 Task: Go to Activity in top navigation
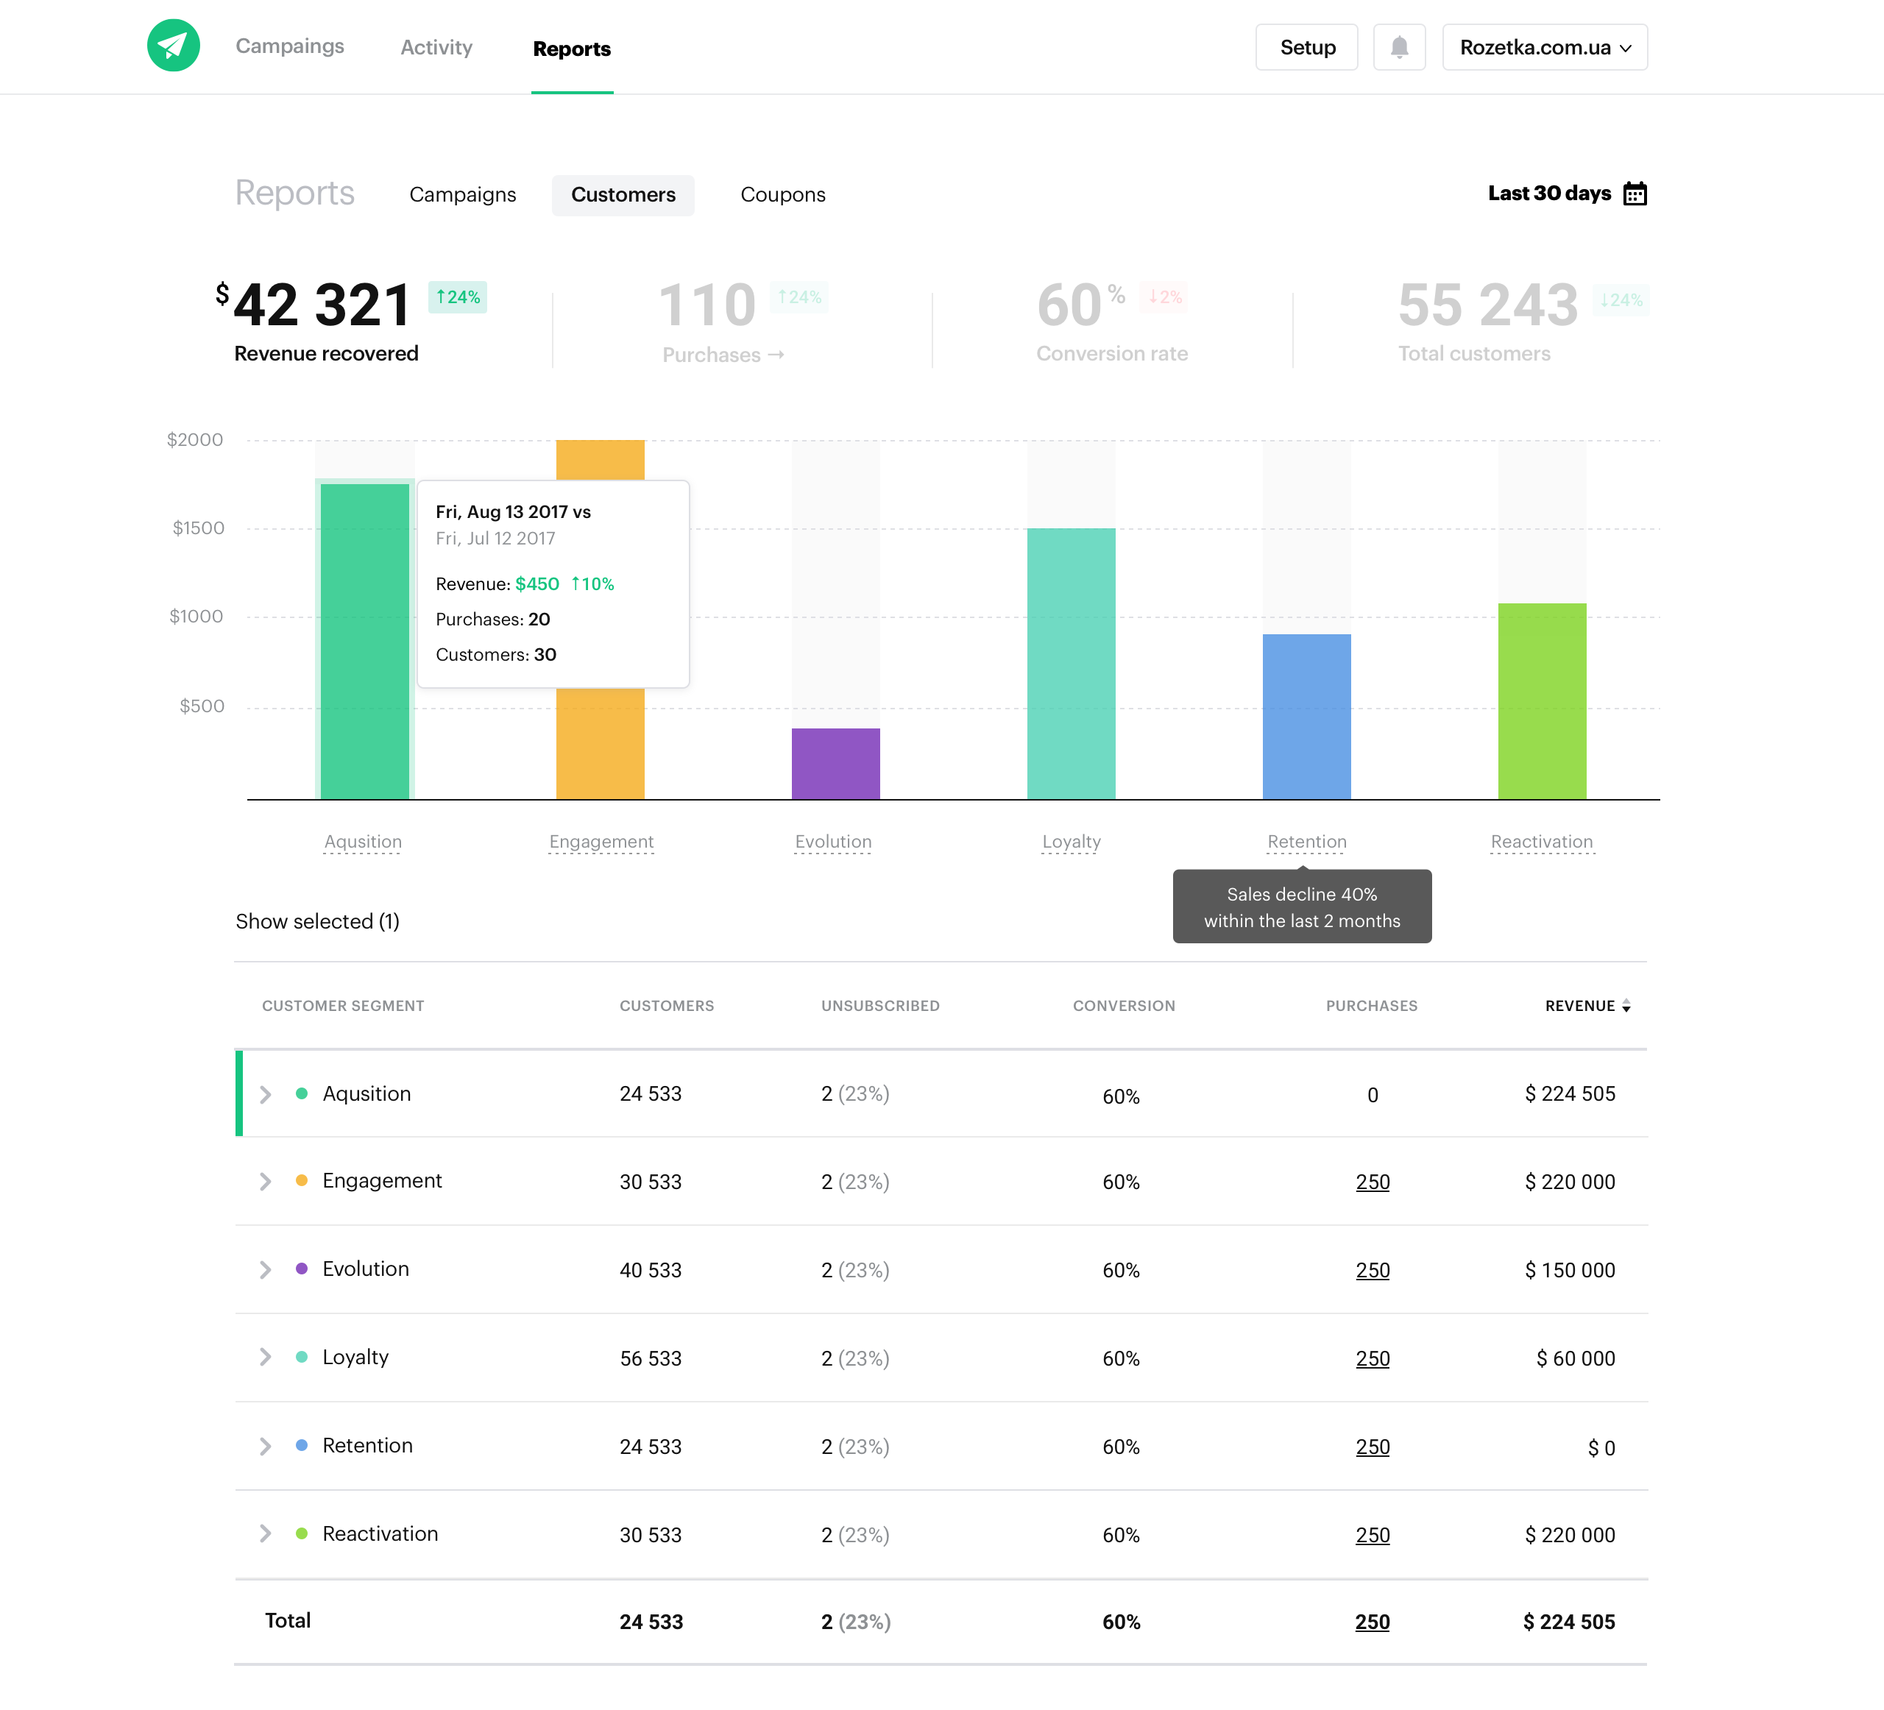[436, 48]
